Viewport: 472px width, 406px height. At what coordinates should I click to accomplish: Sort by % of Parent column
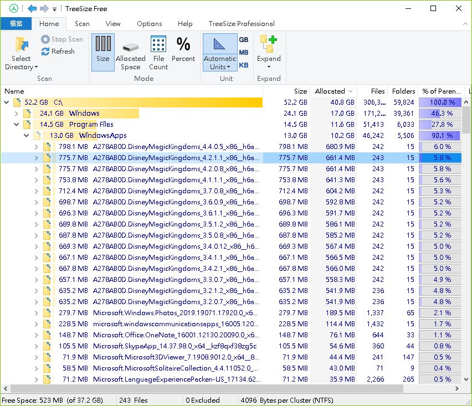442,91
